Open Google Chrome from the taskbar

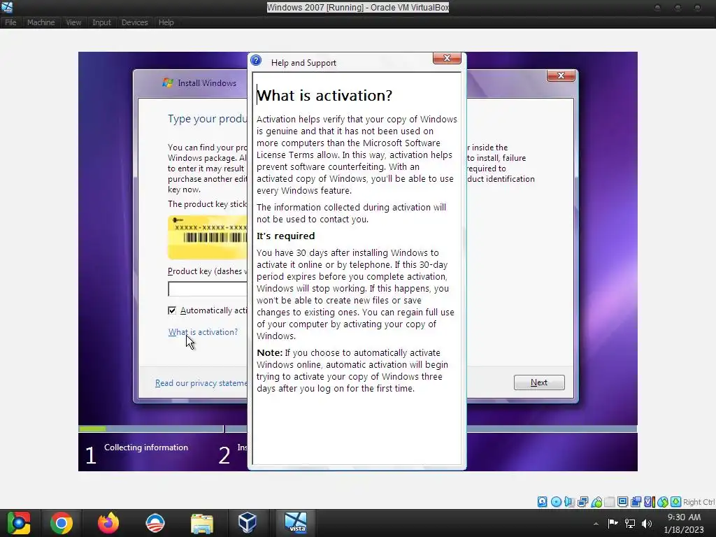click(x=62, y=523)
